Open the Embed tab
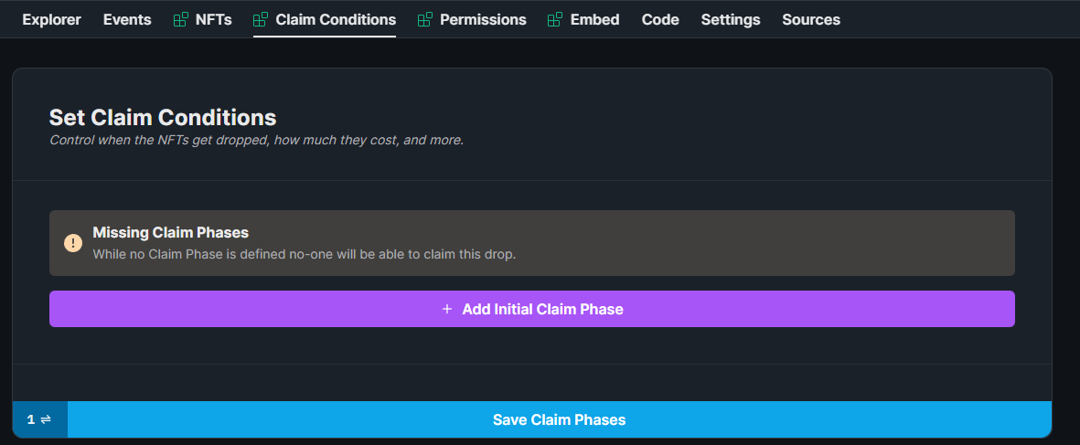The height and width of the screenshot is (445, 1080). click(x=594, y=20)
